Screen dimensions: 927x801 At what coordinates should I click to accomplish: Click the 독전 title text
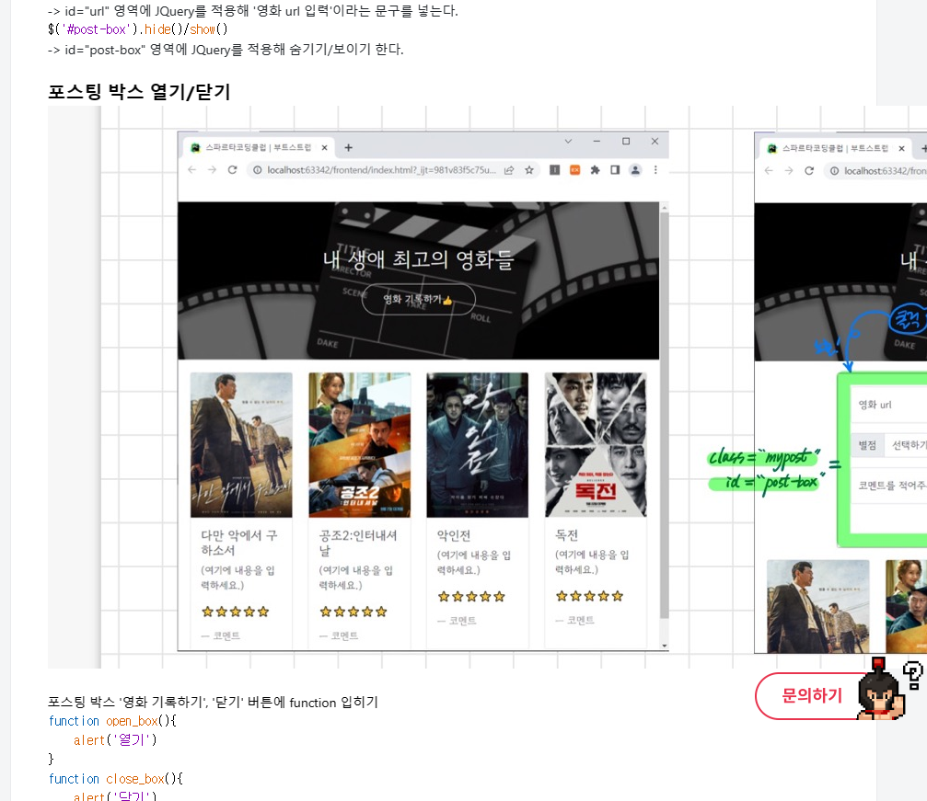point(566,534)
